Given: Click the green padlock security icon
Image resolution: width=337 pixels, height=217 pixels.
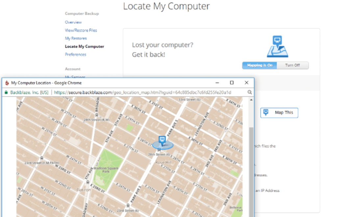Looking at the screenshot, I should pyautogui.click(x=6, y=93).
